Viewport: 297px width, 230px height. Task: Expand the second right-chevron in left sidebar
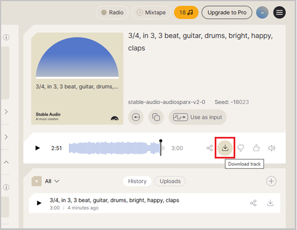(x=6, y=137)
